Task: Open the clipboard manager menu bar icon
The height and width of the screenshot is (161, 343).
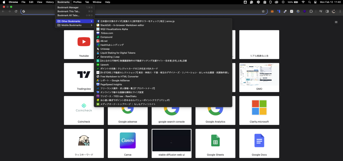Action: pyautogui.click(x=265, y=2)
